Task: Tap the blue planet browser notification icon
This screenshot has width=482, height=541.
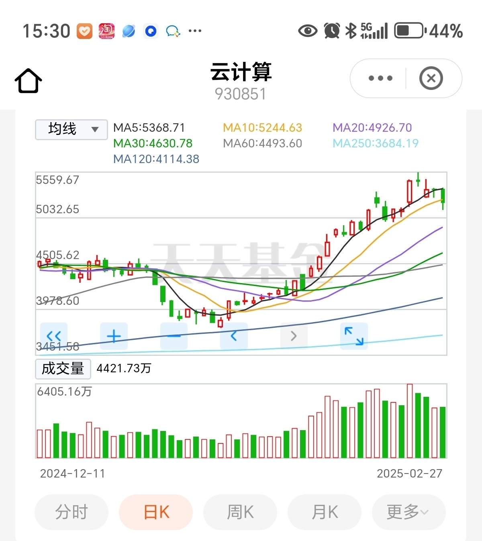Action: [x=129, y=31]
